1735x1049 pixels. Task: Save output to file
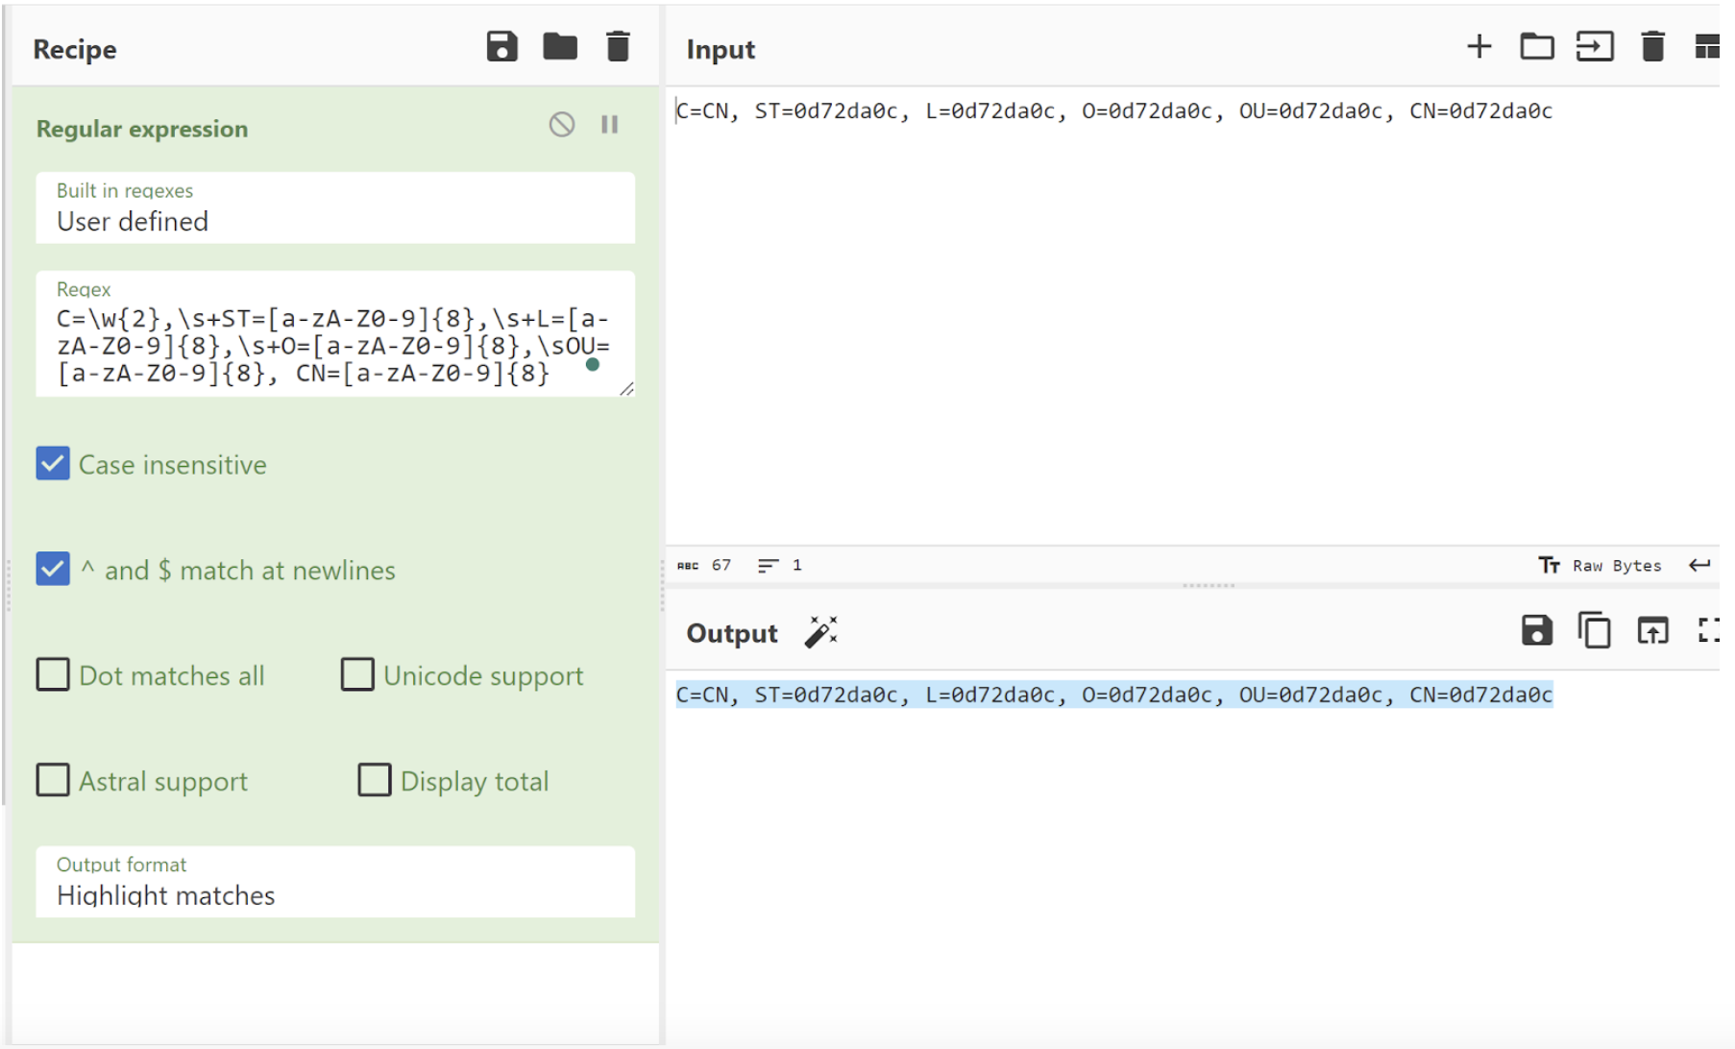(1536, 631)
